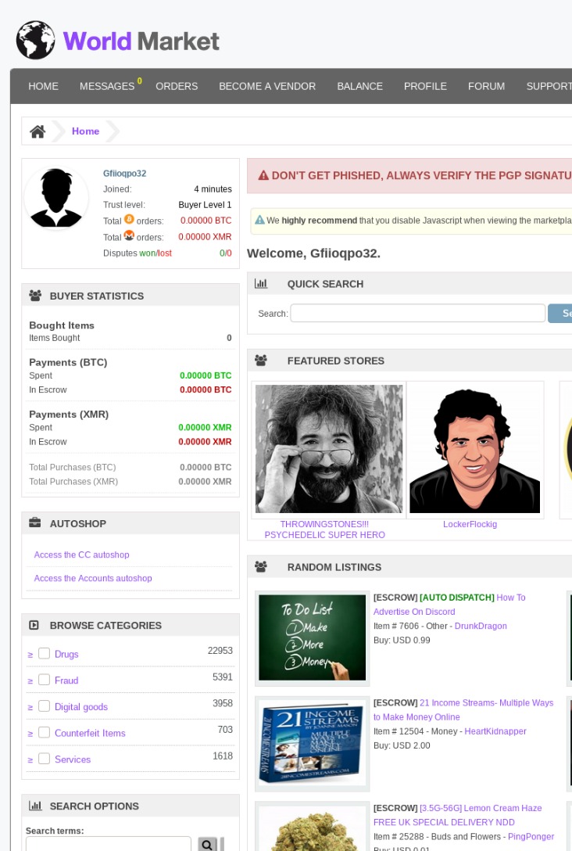Click the people icon beside RANDOM LISTINGS
572x851 pixels.
point(261,566)
